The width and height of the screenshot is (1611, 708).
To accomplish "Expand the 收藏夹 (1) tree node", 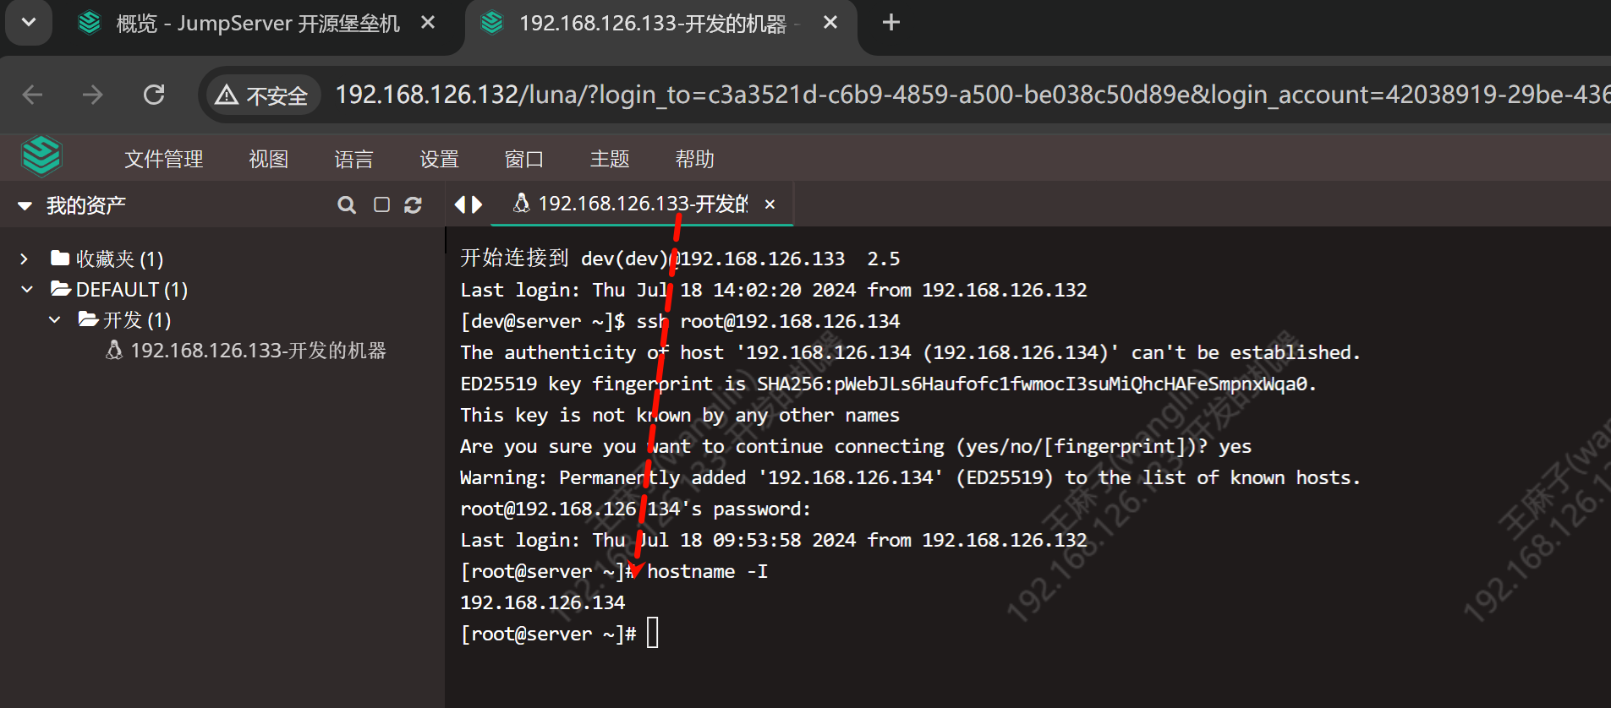I will 24,258.
